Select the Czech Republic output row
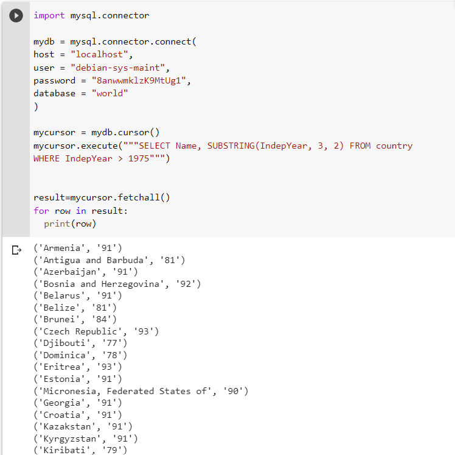This screenshot has width=455, height=455. pyautogui.click(x=96, y=331)
